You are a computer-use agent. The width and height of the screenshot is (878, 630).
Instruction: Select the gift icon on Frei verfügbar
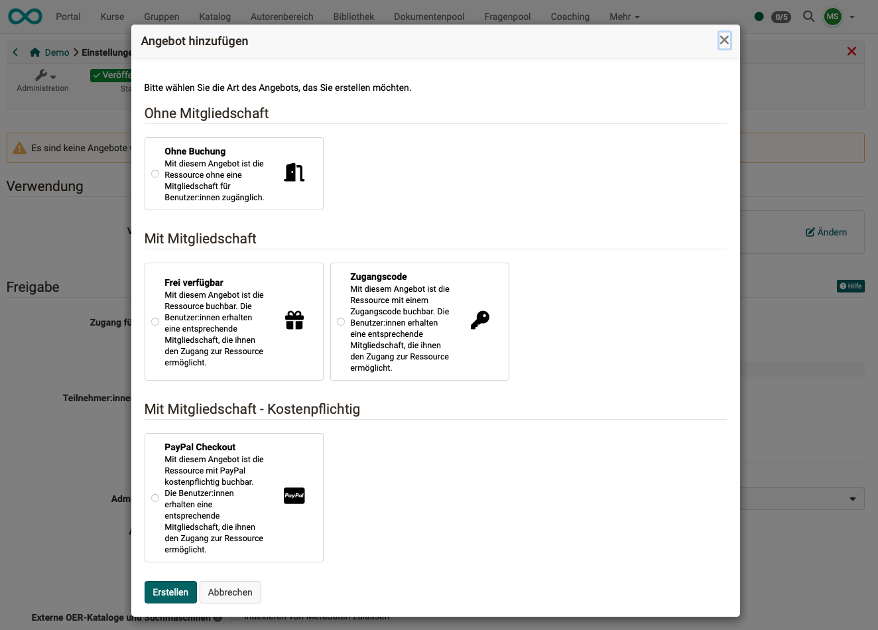pyautogui.click(x=294, y=319)
